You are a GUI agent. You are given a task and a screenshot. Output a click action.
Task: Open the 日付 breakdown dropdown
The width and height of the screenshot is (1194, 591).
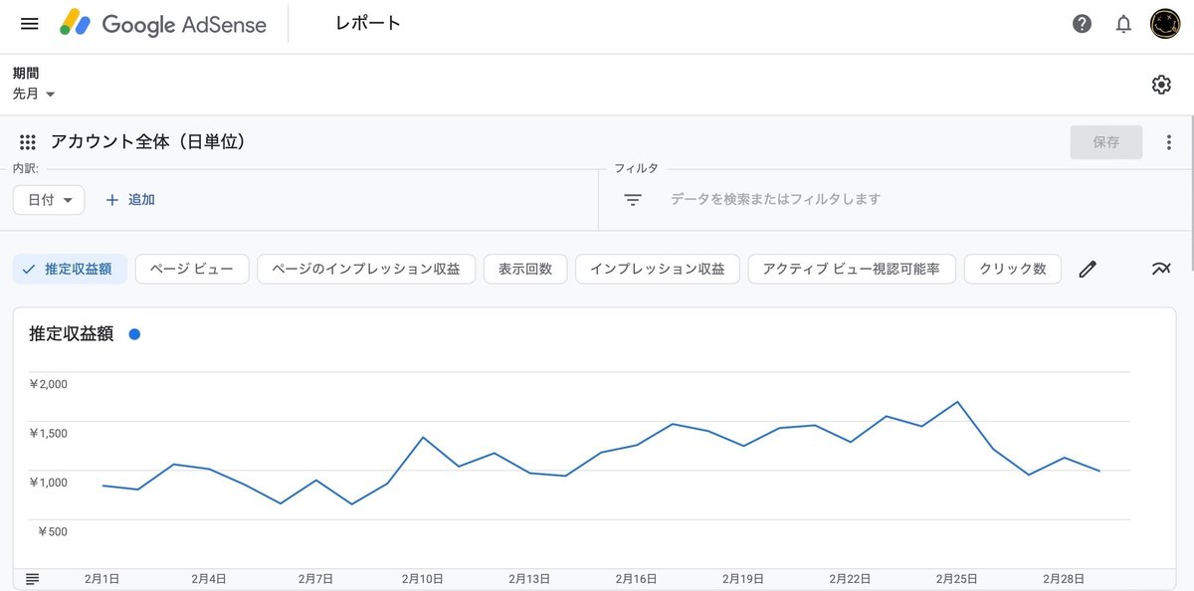[49, 200]
